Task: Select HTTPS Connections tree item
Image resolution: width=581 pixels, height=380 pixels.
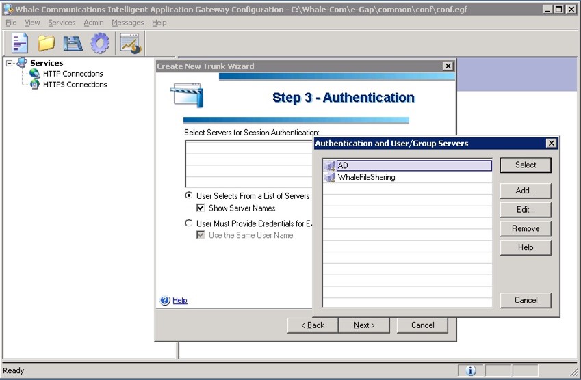Action: coord(75,85)
